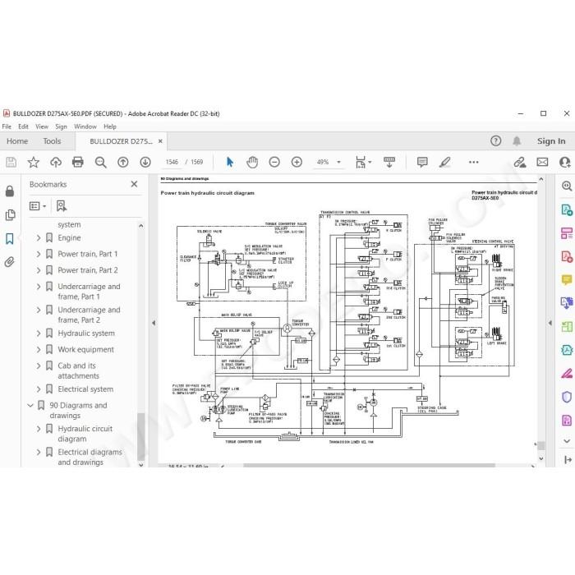This screenshot has height=575, width=575.
Task: Expand the Engine bookmark
Action: 39,238
